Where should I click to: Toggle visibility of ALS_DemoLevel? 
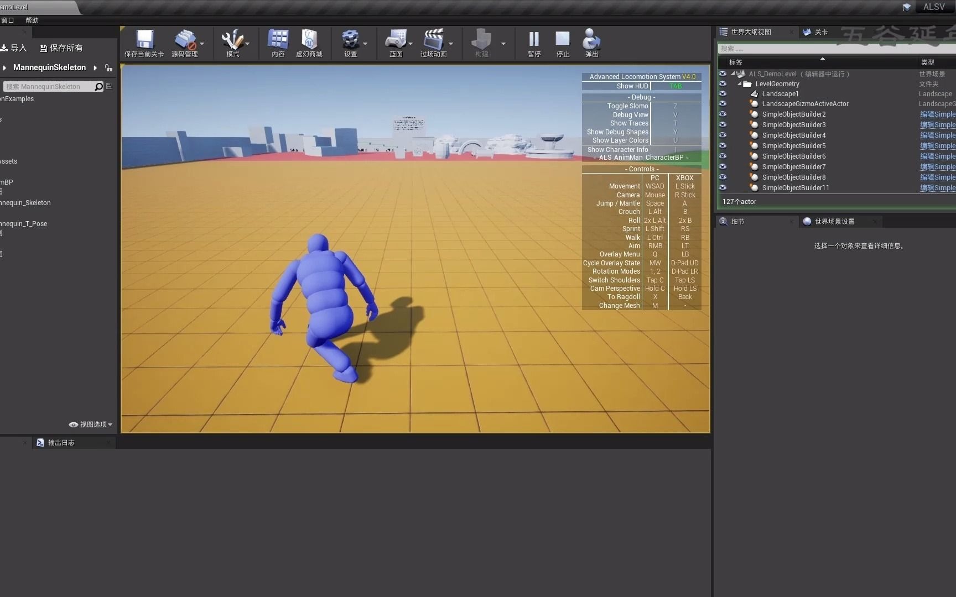pyautogui.click(x=723, y=74)
